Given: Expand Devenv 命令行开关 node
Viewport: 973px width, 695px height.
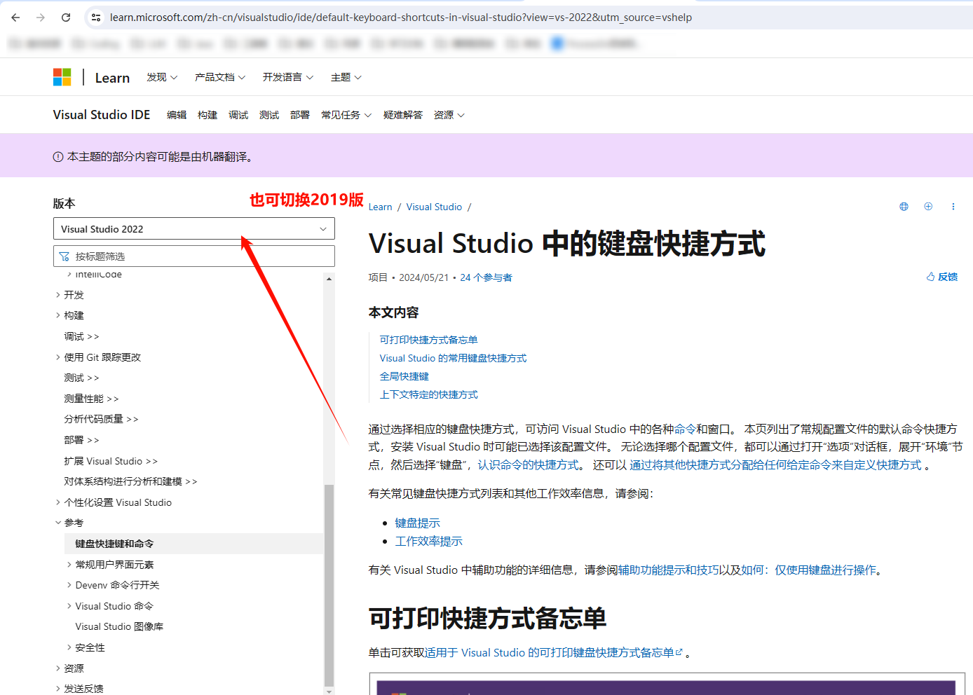Looking at the screenshot, I should [69, 585].
